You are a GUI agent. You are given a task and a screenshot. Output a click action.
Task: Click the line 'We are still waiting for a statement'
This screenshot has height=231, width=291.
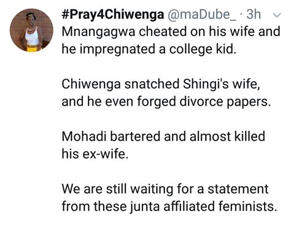165,189
